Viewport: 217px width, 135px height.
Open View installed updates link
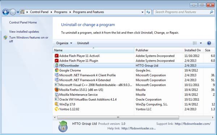[x=24, y=31]
